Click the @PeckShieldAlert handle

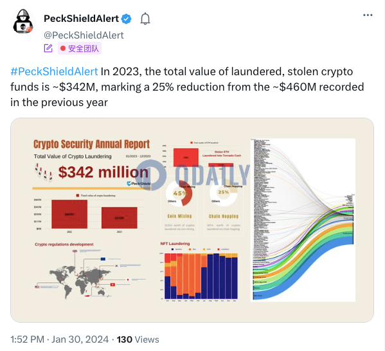tap(84, 35)
